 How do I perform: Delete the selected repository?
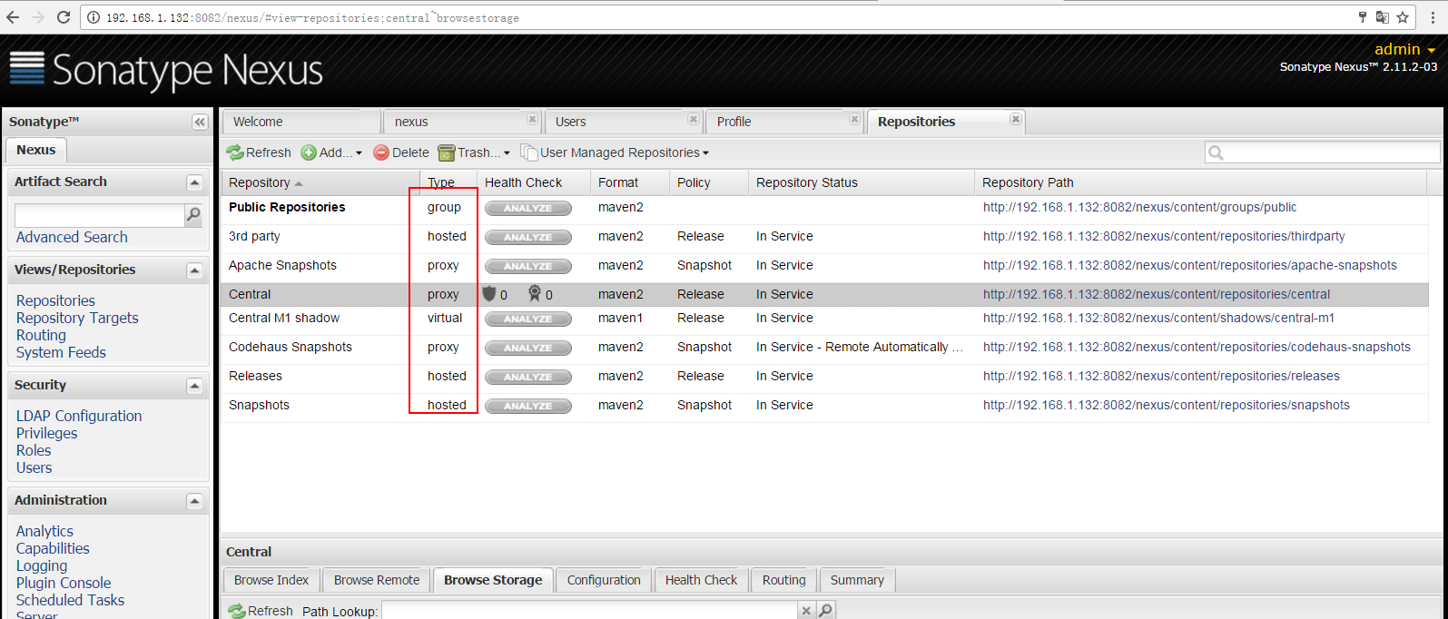click(401, 152)
